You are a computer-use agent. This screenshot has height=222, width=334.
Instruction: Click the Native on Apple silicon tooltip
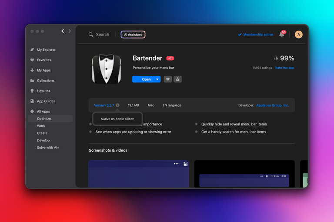tap(117, 119)
